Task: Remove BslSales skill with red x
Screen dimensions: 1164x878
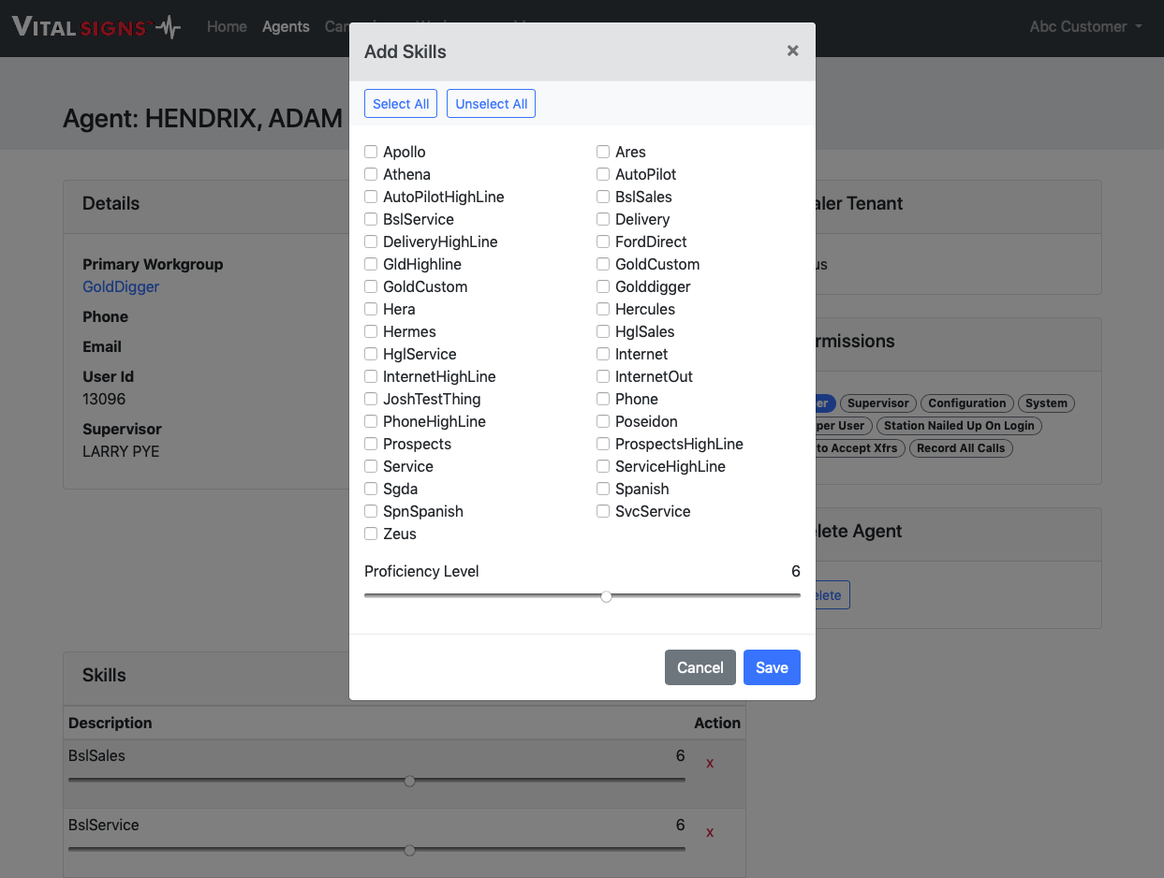Action: pos(710,763)
